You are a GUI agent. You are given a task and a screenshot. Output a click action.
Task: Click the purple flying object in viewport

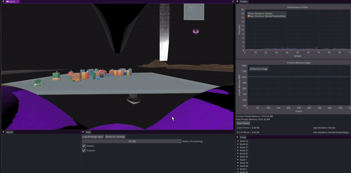click(x=196, y=32)
